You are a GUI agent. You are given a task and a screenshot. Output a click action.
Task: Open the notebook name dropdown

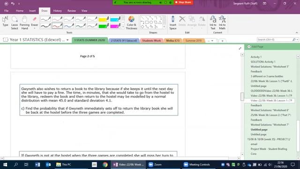[x=67, y=40]
